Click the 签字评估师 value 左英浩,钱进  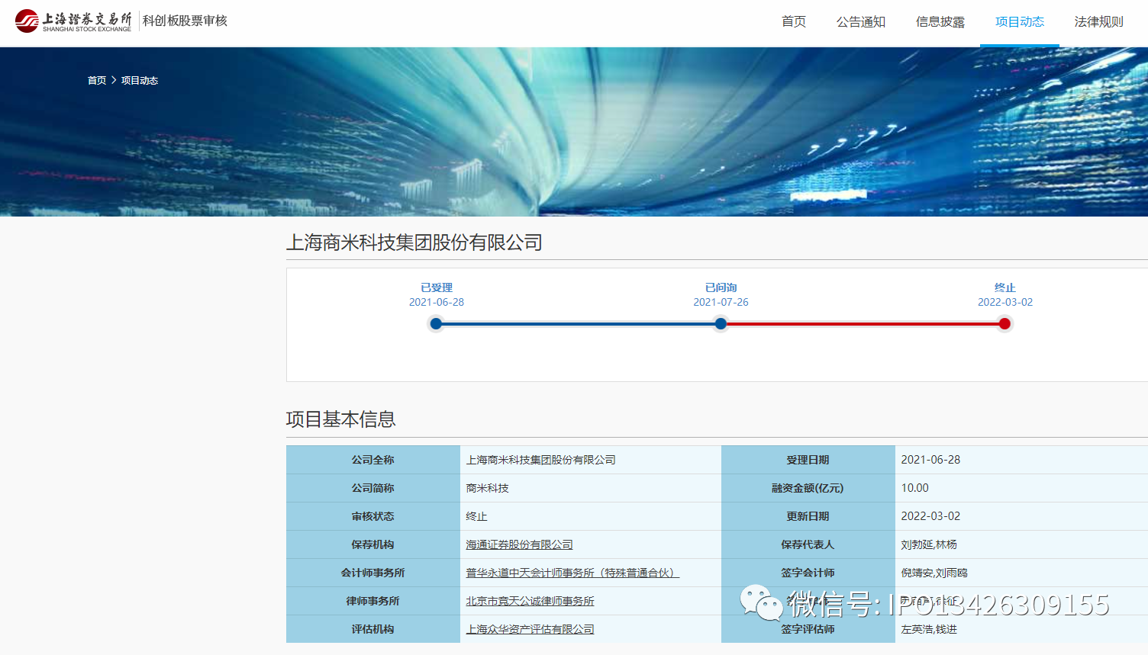coord(929,629)
